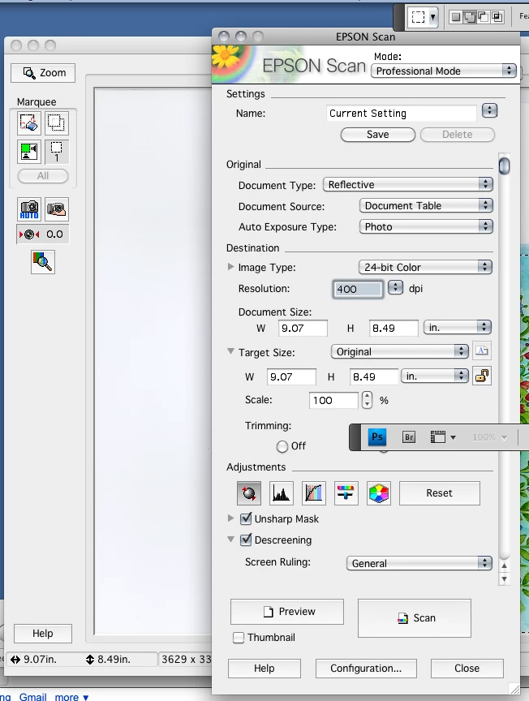Open the Configuration dialog button
This screenshot has height=701, width=529.
tap(366, 669)
